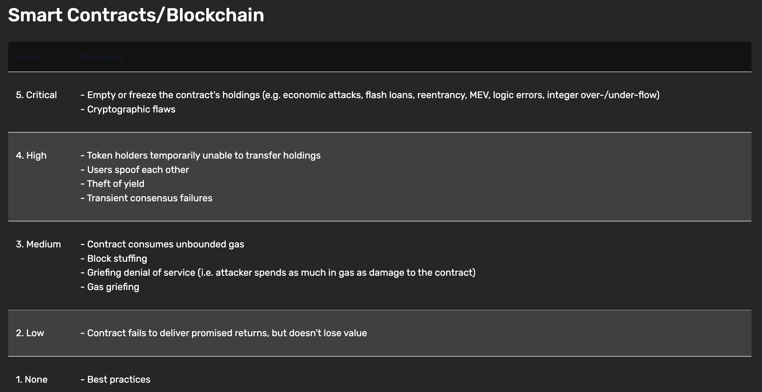Click the Griefing denial of service line
This screenshot has width=762, height=392.
point(278,273)
